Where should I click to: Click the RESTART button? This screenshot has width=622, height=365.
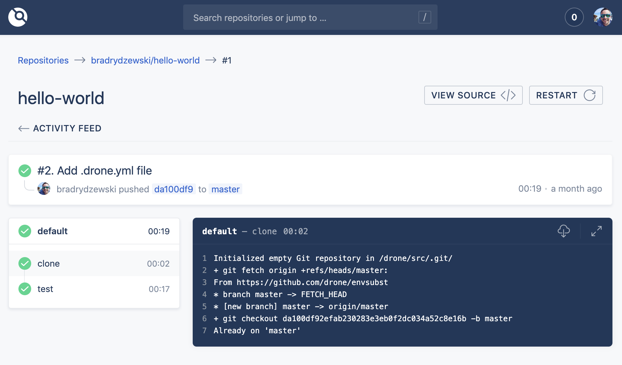pos(566,95)
